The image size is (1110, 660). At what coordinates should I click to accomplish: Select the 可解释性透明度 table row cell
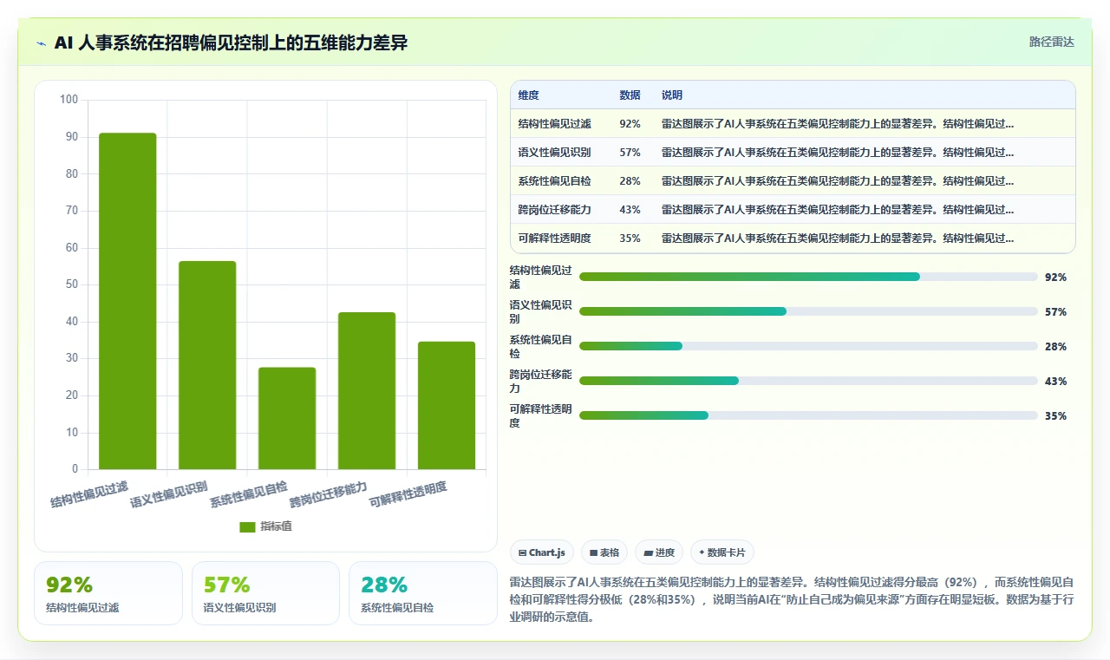coord(554,239)
